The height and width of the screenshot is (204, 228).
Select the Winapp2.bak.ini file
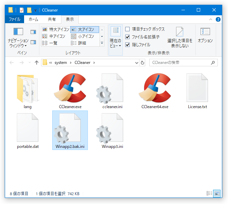pyautogui.click(x=70, y=130)
